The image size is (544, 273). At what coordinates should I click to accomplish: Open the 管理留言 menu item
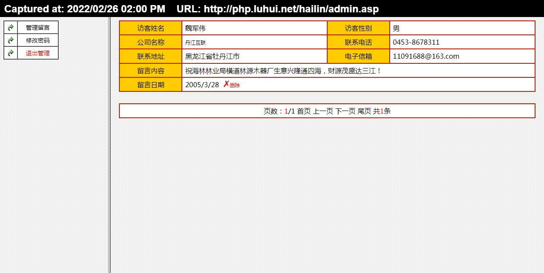38,28
